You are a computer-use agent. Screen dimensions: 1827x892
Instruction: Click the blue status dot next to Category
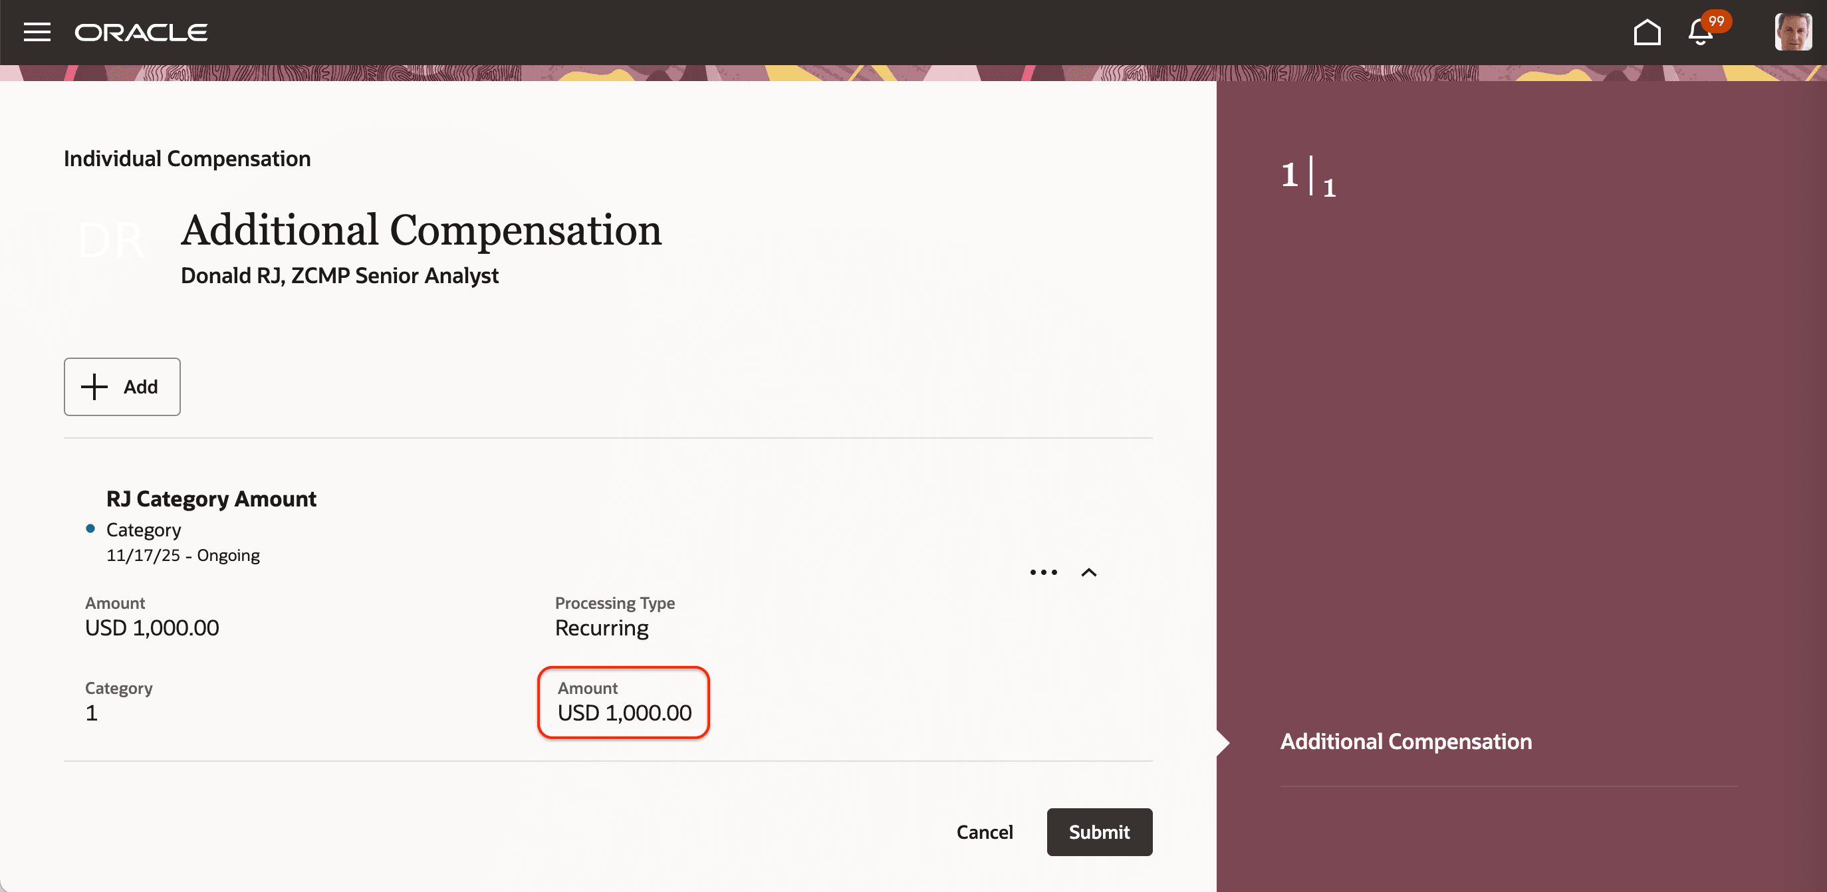91,528
